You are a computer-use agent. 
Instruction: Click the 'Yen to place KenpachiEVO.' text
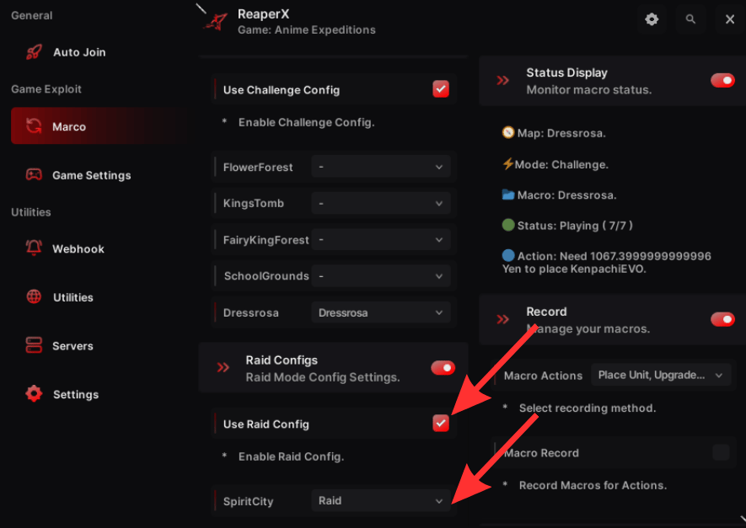574,269
